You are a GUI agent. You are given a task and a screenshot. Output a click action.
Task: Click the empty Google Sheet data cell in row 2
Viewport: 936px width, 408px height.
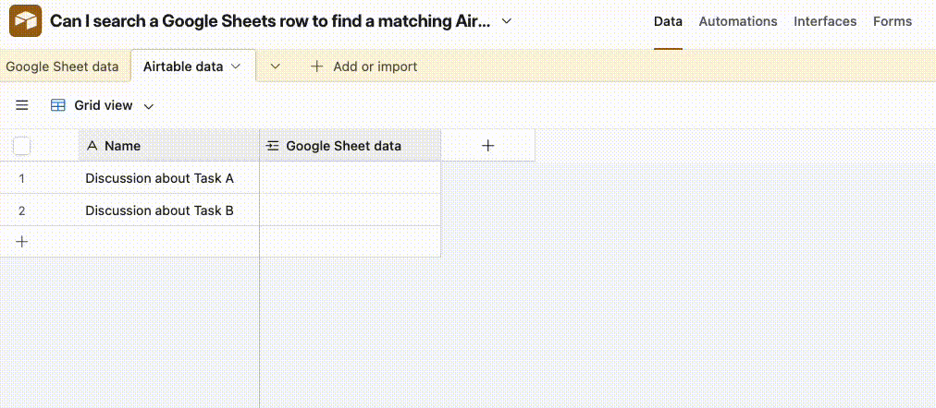point(350,210)
